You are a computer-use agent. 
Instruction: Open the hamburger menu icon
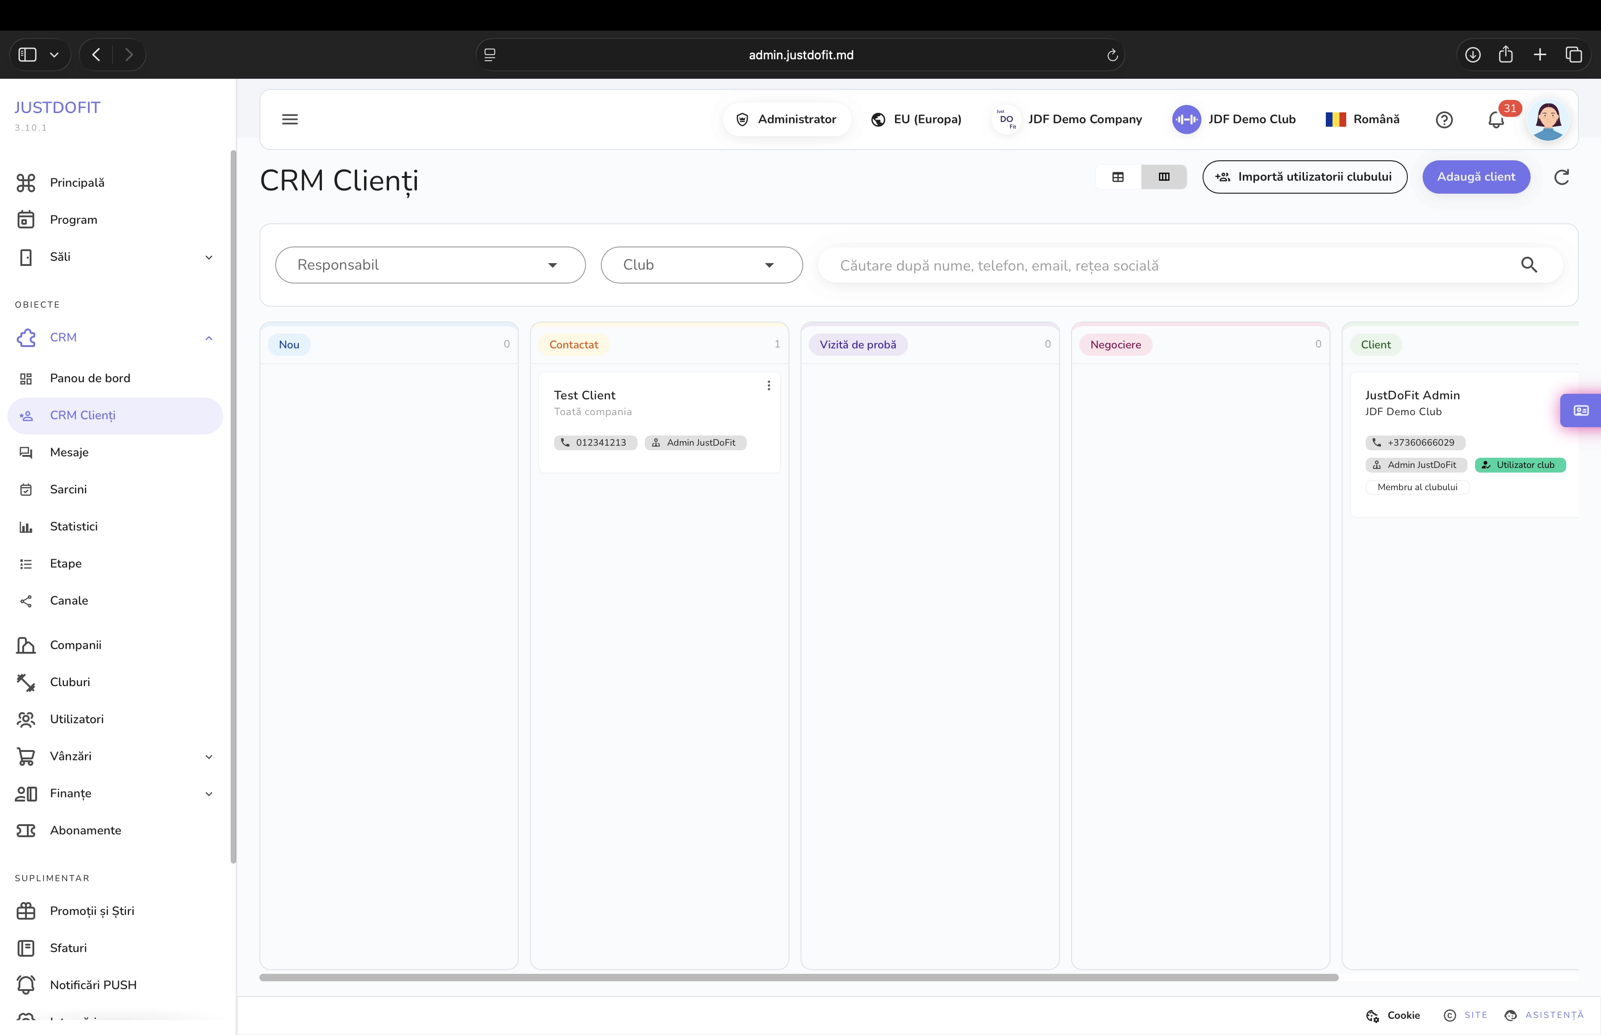pos(290,119)
